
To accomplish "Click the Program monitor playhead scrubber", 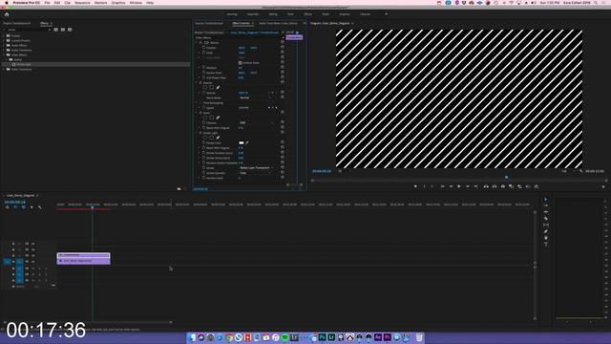I will (506, 178).
